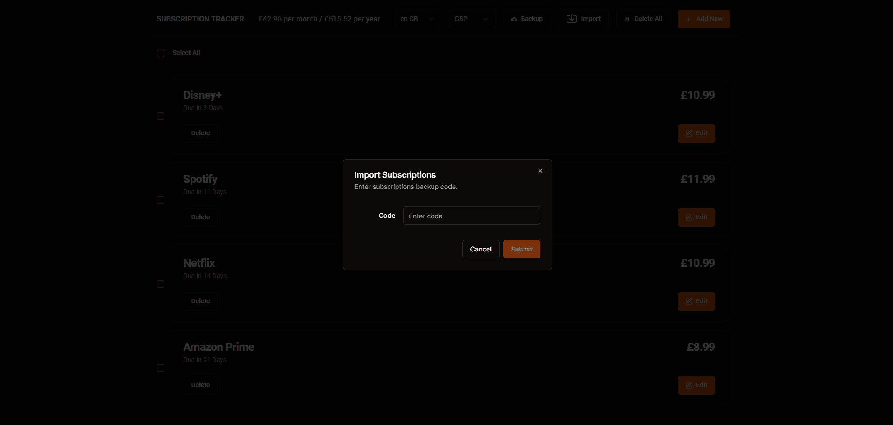893x425 pixels.
Task: Submit the backup code
Action: 522,249
